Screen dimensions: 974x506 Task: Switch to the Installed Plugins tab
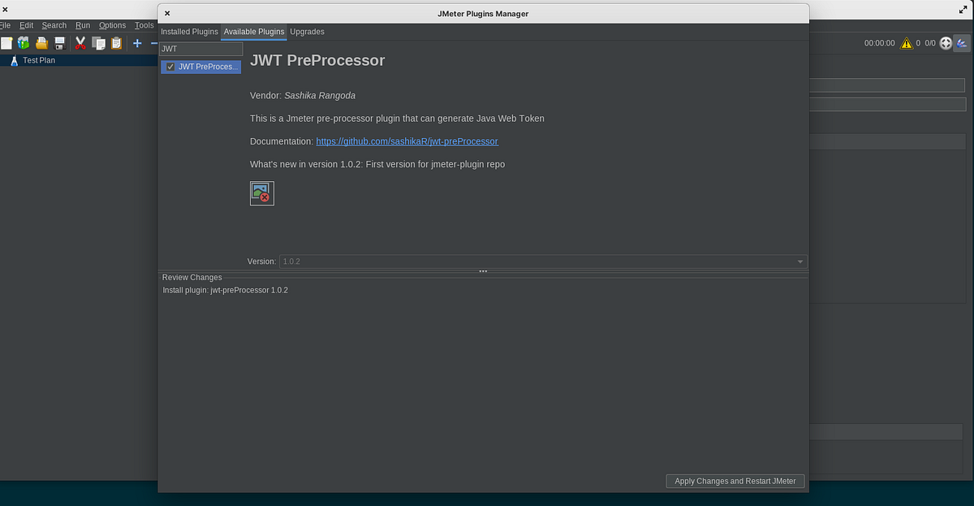click(x=189, y=32)
